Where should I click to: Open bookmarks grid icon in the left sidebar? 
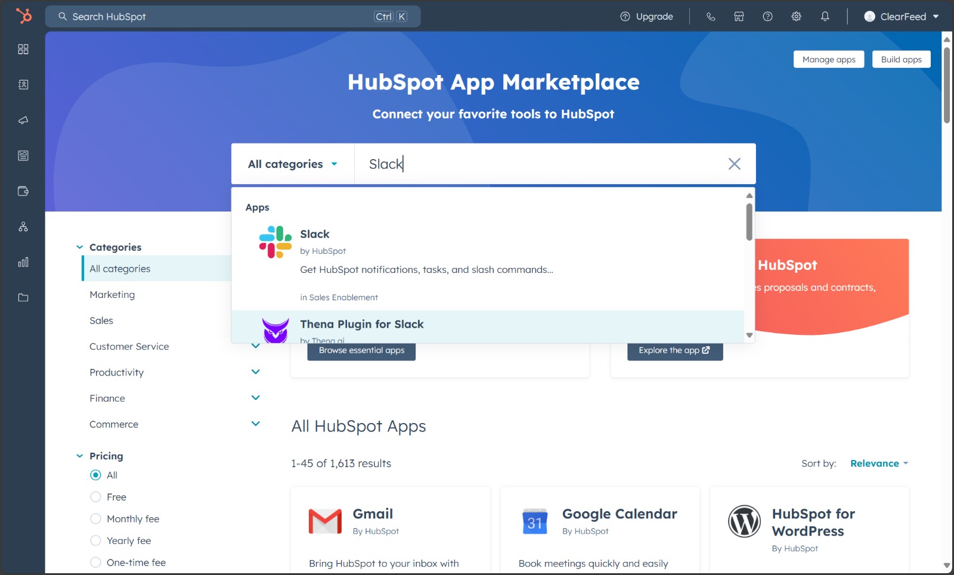pyautogui.click(x=23, y=49)
